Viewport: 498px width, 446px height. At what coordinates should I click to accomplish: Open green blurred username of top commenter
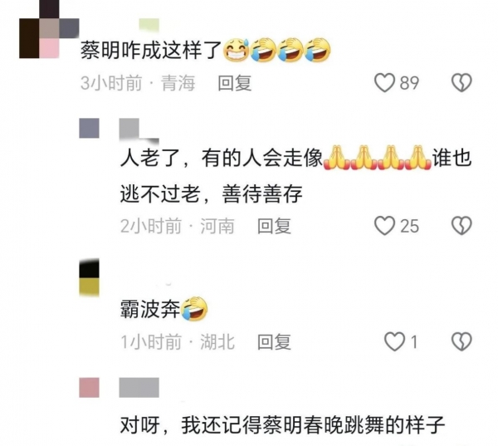pyautogui.click(x=149, y=25)
